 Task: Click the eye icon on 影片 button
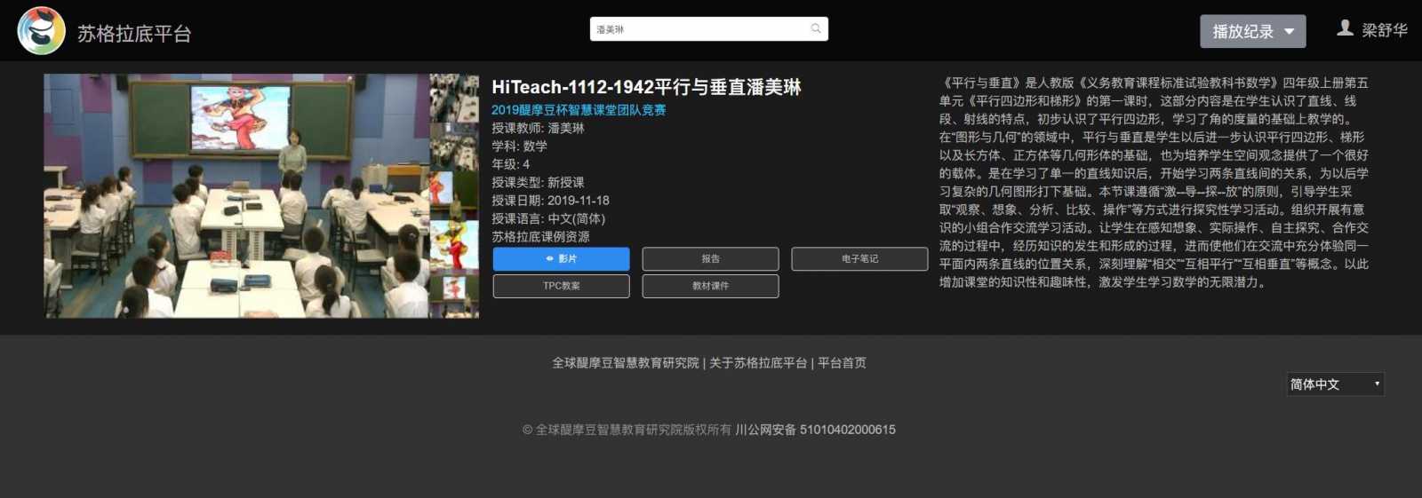point(550,259)
